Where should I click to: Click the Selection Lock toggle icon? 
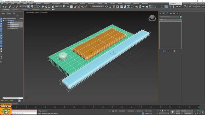(x=113, y=111)
